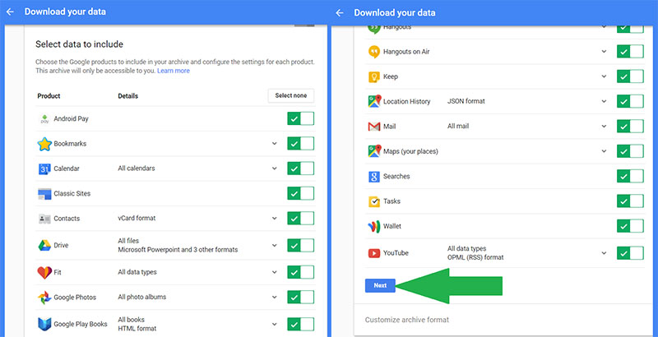Screen dimensions: 658x337
Task: Switch off the Classic Sites toggle
Action: tap(300, 193)
